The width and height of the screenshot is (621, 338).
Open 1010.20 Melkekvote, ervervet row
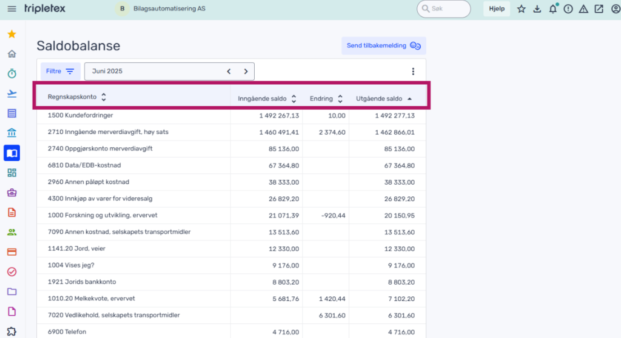coord(231,299)
